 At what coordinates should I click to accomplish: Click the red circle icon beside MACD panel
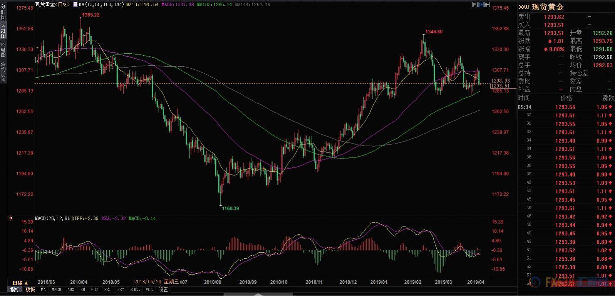pos(11,218)
